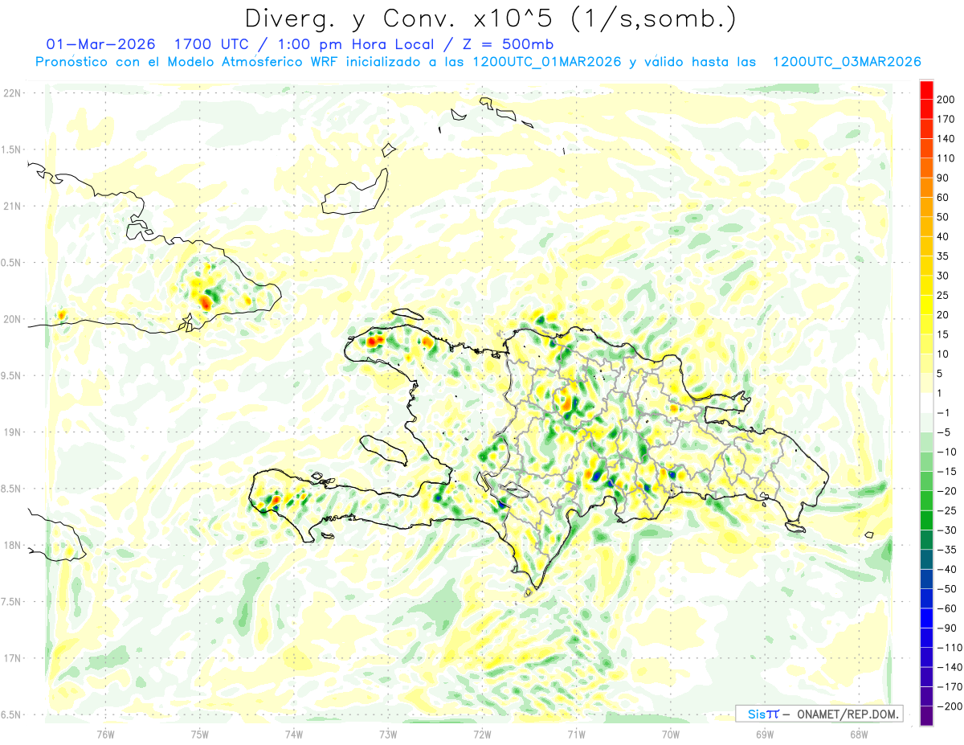Click the dark red swatch above 200

[x=926, y=89]
